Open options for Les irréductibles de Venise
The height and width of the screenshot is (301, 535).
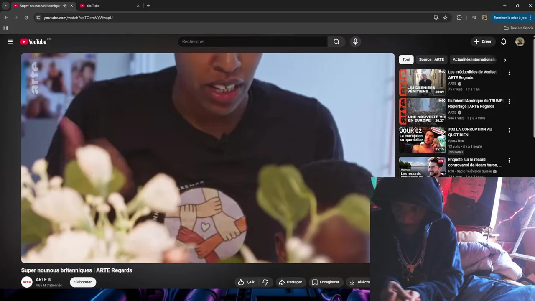(x=509, y=73)
